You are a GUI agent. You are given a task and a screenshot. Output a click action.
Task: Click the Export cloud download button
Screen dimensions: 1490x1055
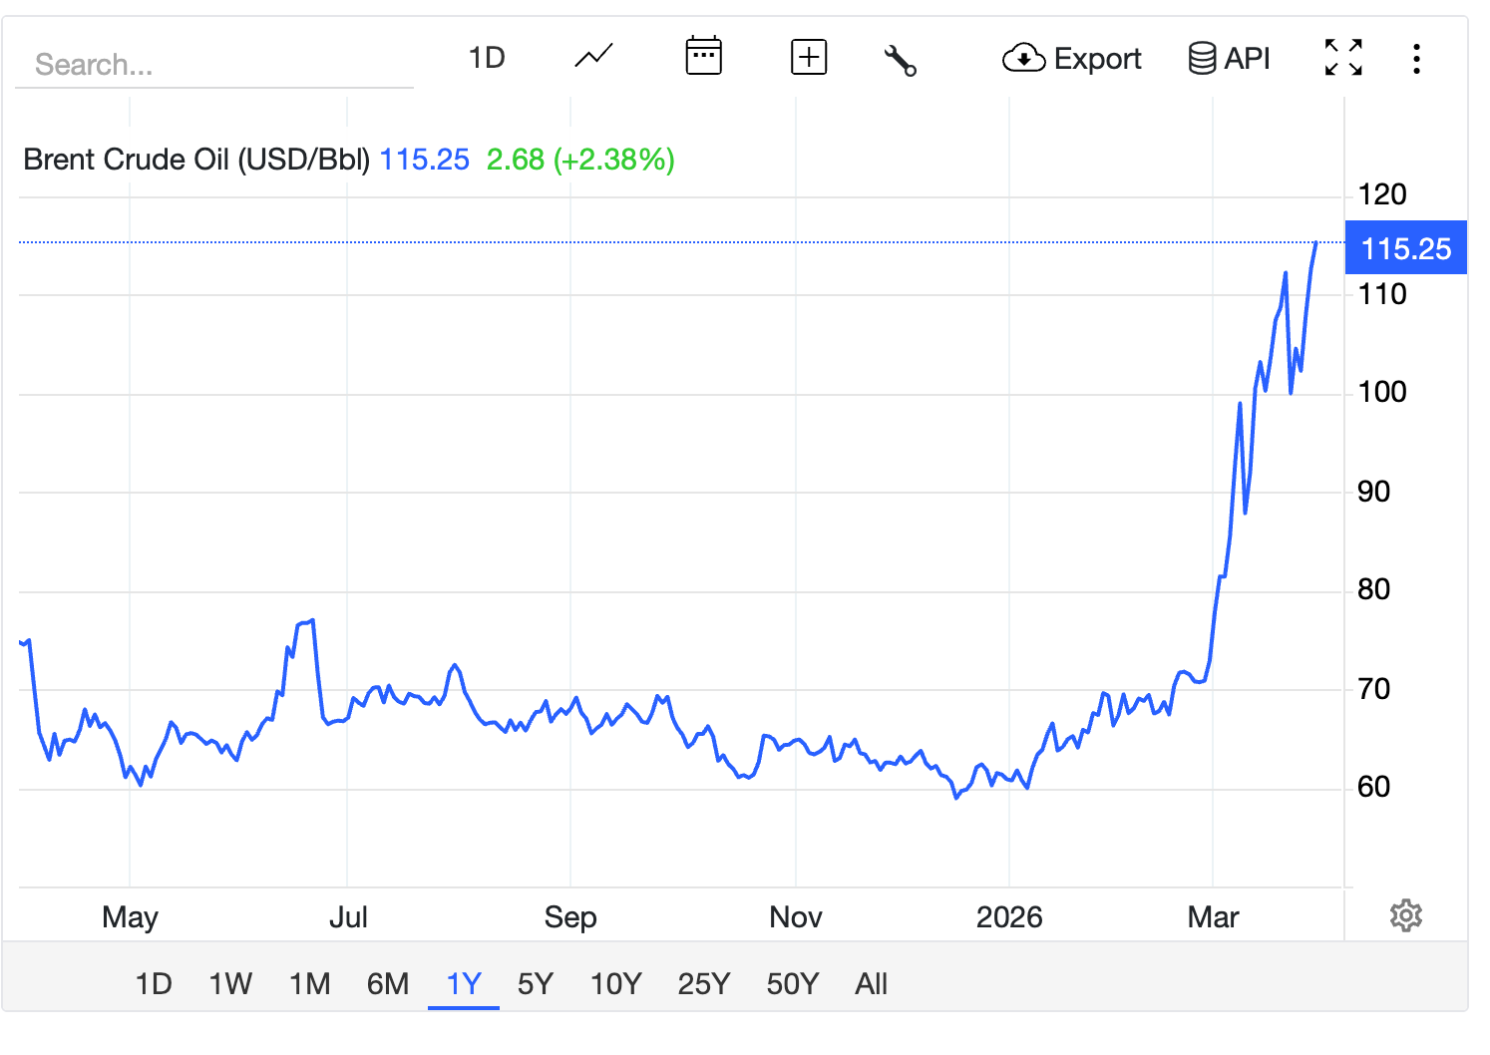click(x=1071, y=59)
